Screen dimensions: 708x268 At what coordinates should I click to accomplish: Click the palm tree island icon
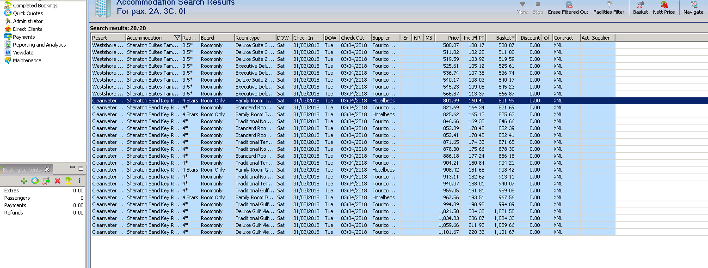click(x=68, y=181)
